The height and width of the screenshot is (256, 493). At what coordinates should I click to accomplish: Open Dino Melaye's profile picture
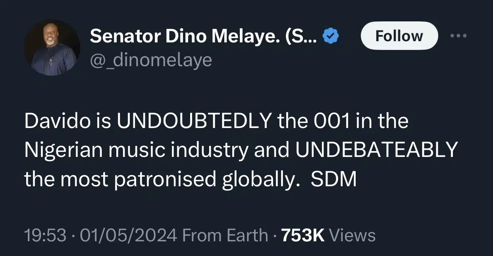click(52, 47)
